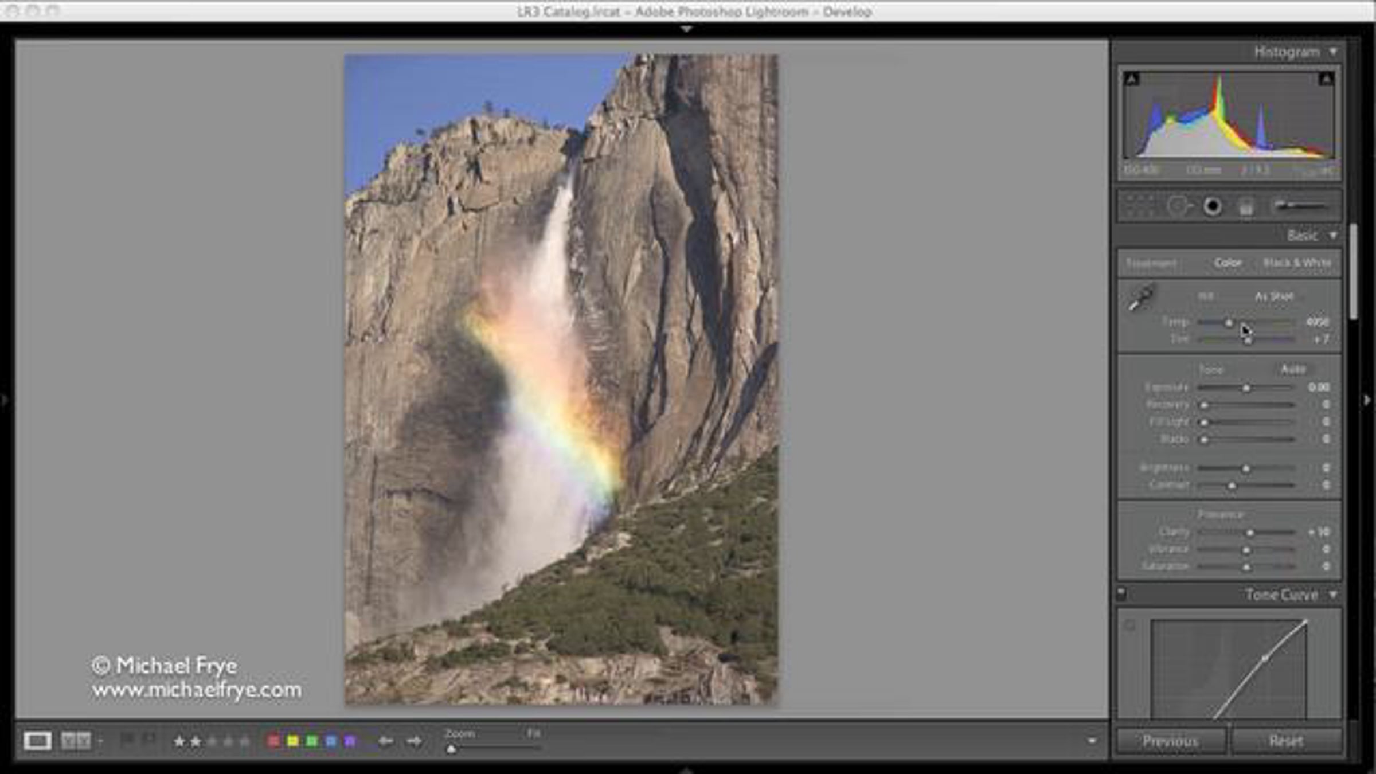1376x774 pixels.
Task: Toggle highlight clipping indicator in histogram
Action: [x=1326, y=79]
